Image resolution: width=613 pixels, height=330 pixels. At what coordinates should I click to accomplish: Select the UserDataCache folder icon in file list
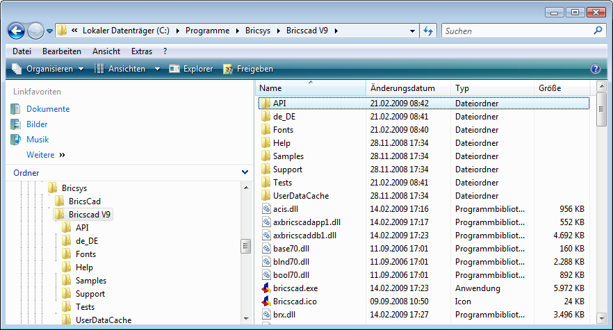point(265,196)
